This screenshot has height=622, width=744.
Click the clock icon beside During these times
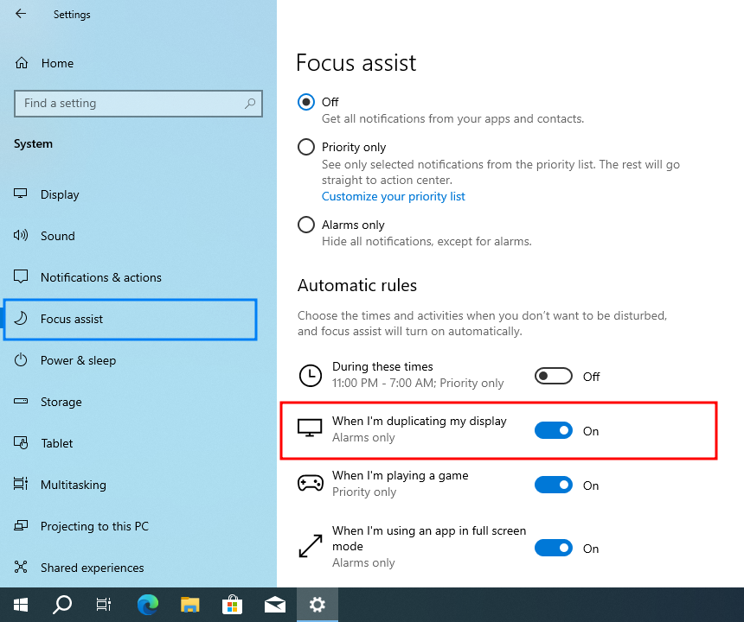click(x=311, y=376)
